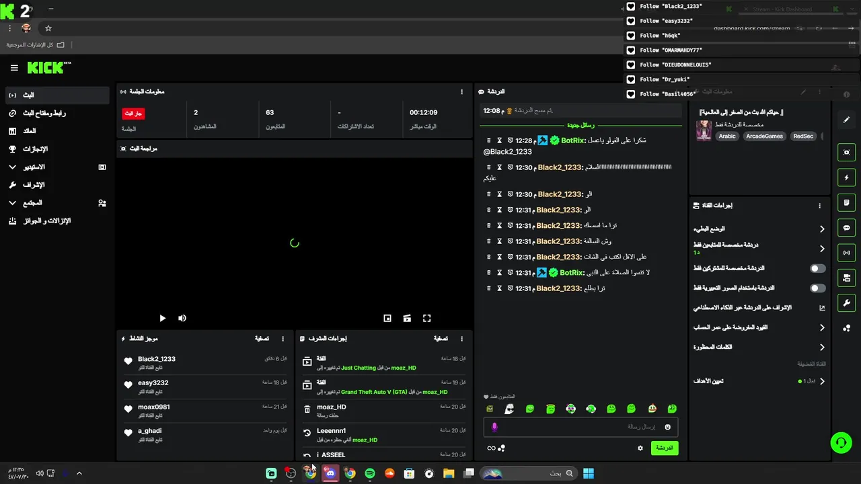Expand the Studio section in the sidebar

pos(56,167)
